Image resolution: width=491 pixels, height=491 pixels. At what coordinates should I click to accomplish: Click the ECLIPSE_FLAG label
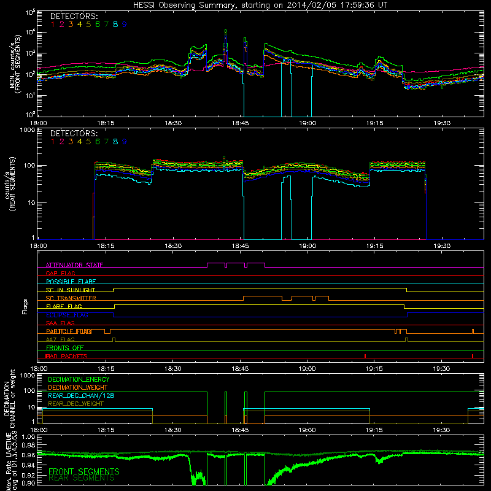67,315
